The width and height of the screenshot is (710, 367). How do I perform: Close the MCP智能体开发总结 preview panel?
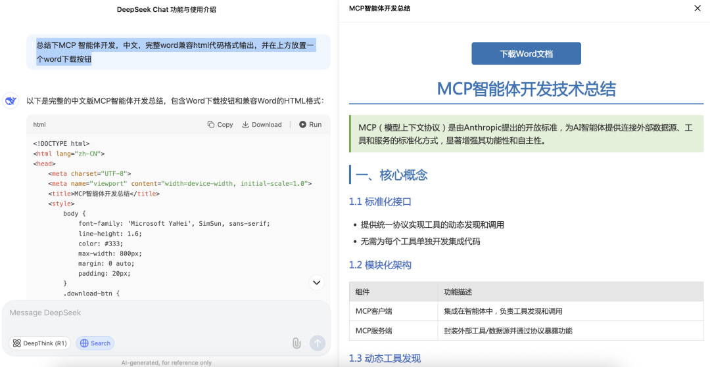pyautogui.click(x=698, y=8)
